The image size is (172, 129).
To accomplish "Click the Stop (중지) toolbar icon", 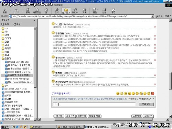I will pyautogui.click(x=28, y=11).
